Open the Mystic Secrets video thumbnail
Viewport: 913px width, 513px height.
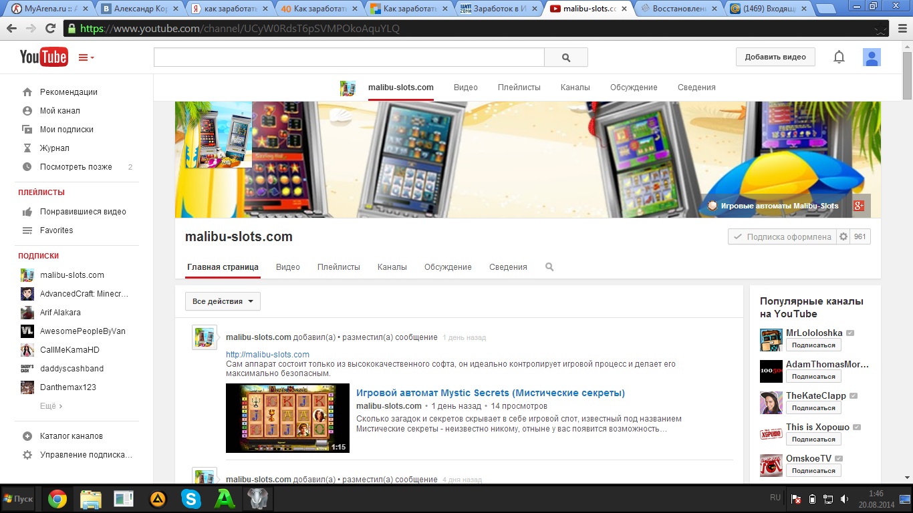click(287, 418)
